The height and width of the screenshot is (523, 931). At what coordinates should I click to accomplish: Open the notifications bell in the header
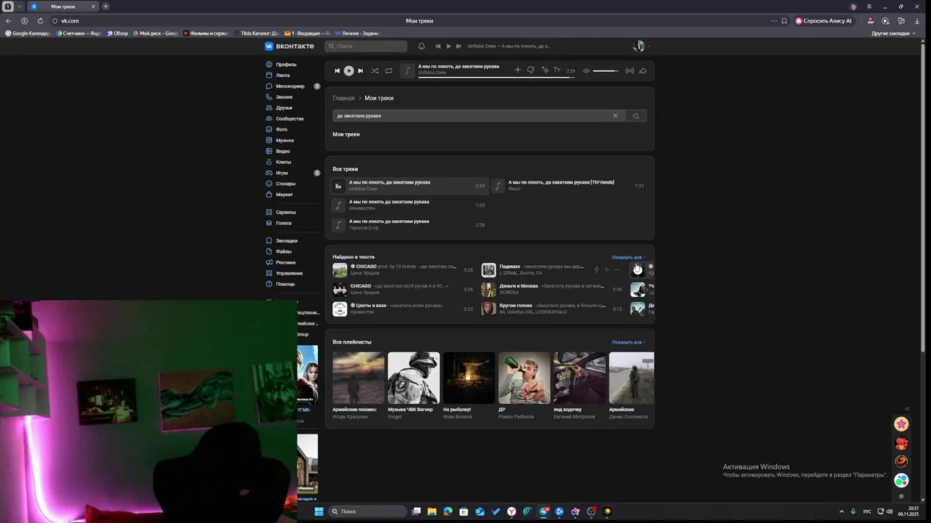(421, 46)
